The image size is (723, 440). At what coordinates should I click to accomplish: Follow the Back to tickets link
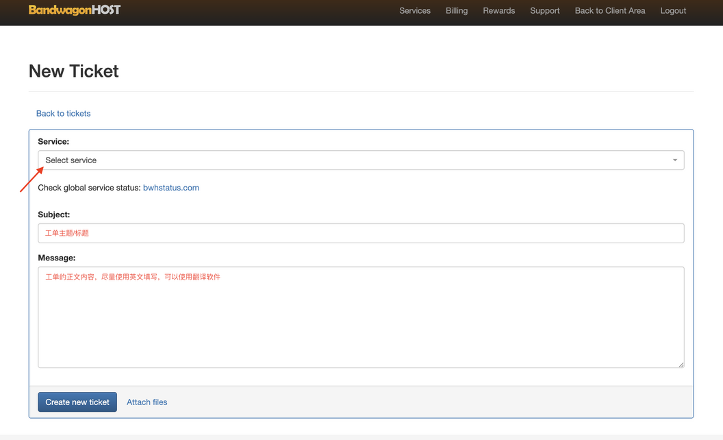(x=64, y=114)
